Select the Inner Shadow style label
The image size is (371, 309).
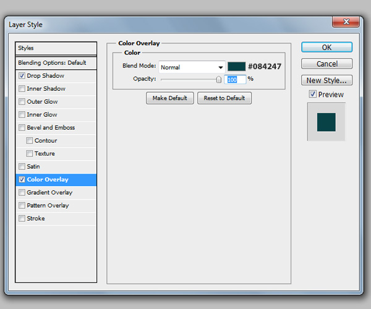(46, 88)
